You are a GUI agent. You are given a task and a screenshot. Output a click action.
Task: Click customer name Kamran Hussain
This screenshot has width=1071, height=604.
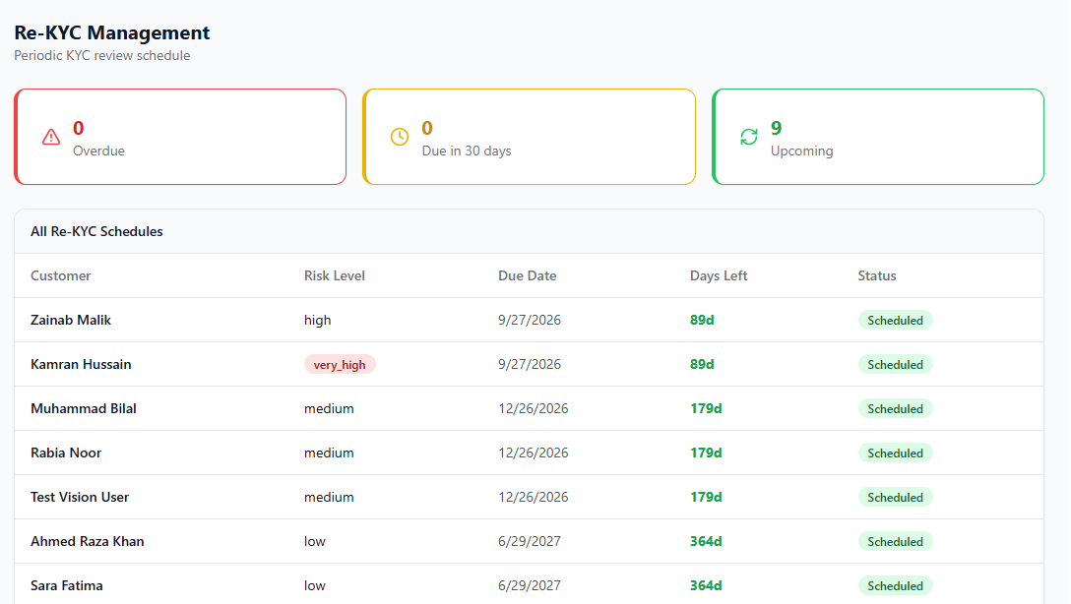coord(82,364)
